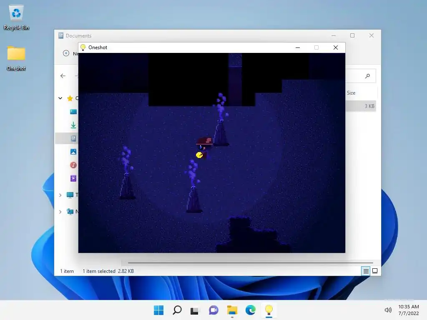The width and height of the screenshot is (427, 320).
Task: Minimize the Documents window
Action: (x=334, y=36)
